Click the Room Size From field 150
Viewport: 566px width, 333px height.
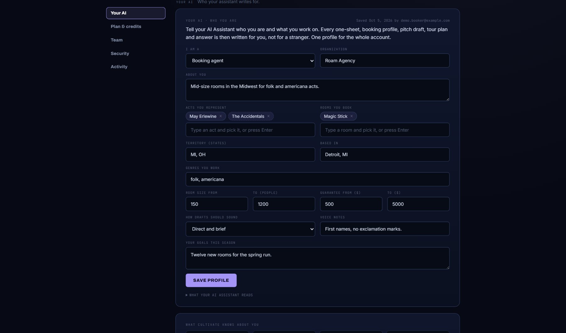click(x=217, y=204)
